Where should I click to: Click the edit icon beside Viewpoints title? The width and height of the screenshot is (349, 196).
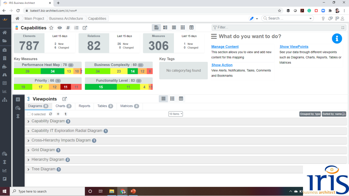(64, 99)
